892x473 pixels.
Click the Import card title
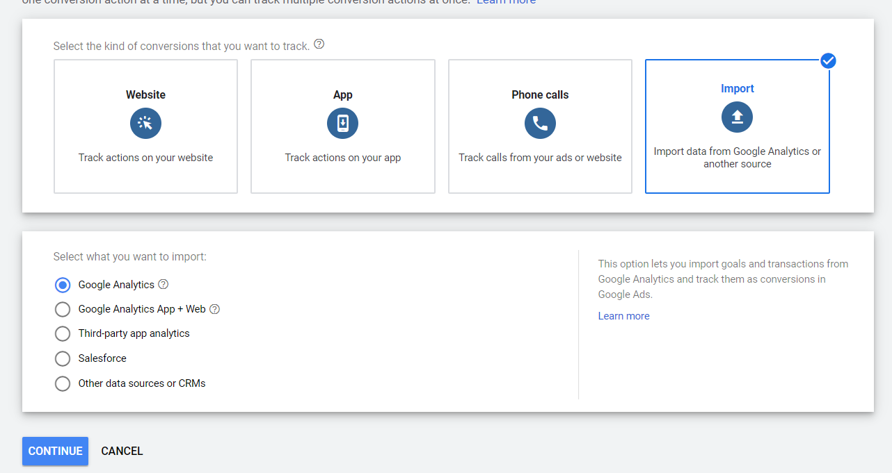[x=738, y=88]
